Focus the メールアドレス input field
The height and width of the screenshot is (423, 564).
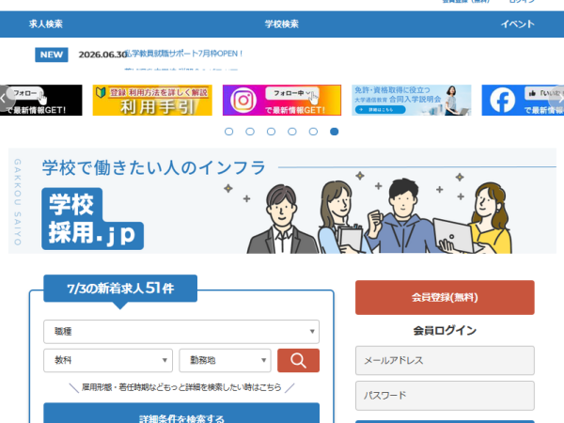point(445,360)
